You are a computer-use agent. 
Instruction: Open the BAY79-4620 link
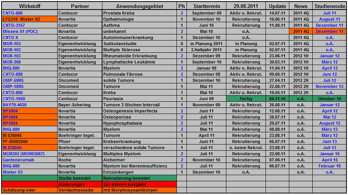tap(15, 105)
